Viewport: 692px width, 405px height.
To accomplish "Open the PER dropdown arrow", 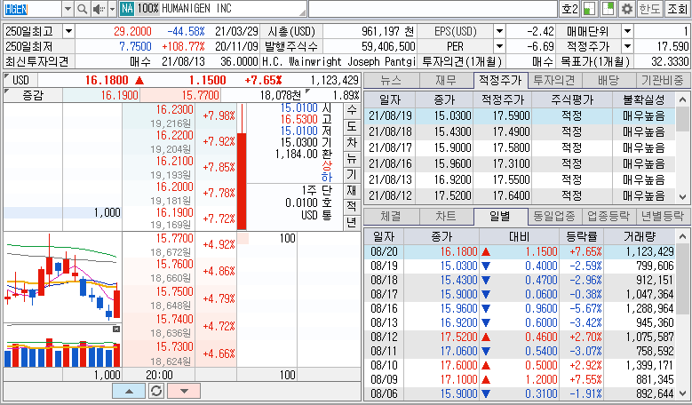I will click(x=499, y=46).
